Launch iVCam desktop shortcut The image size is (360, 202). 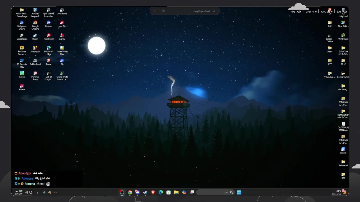(343, 151)
